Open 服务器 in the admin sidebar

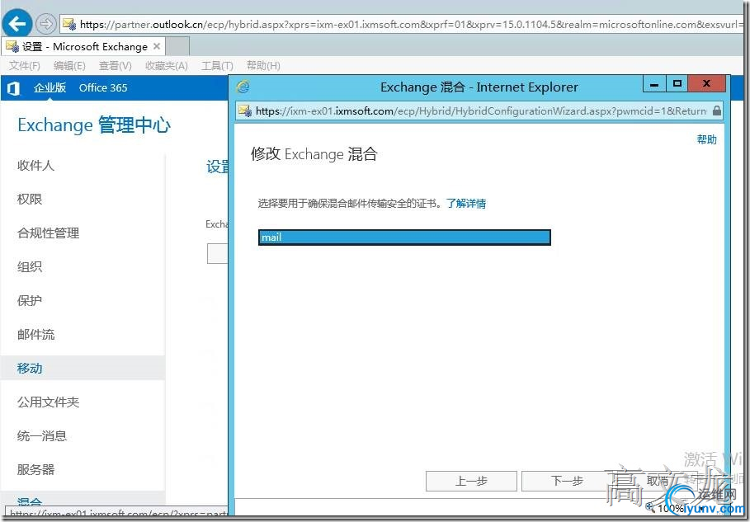click(35, 470)
